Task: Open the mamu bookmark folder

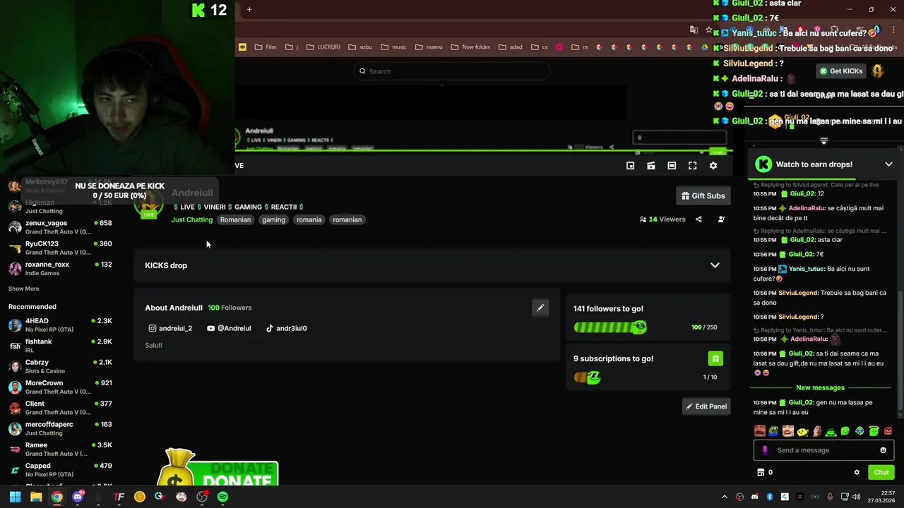Action: coord(429,47)
